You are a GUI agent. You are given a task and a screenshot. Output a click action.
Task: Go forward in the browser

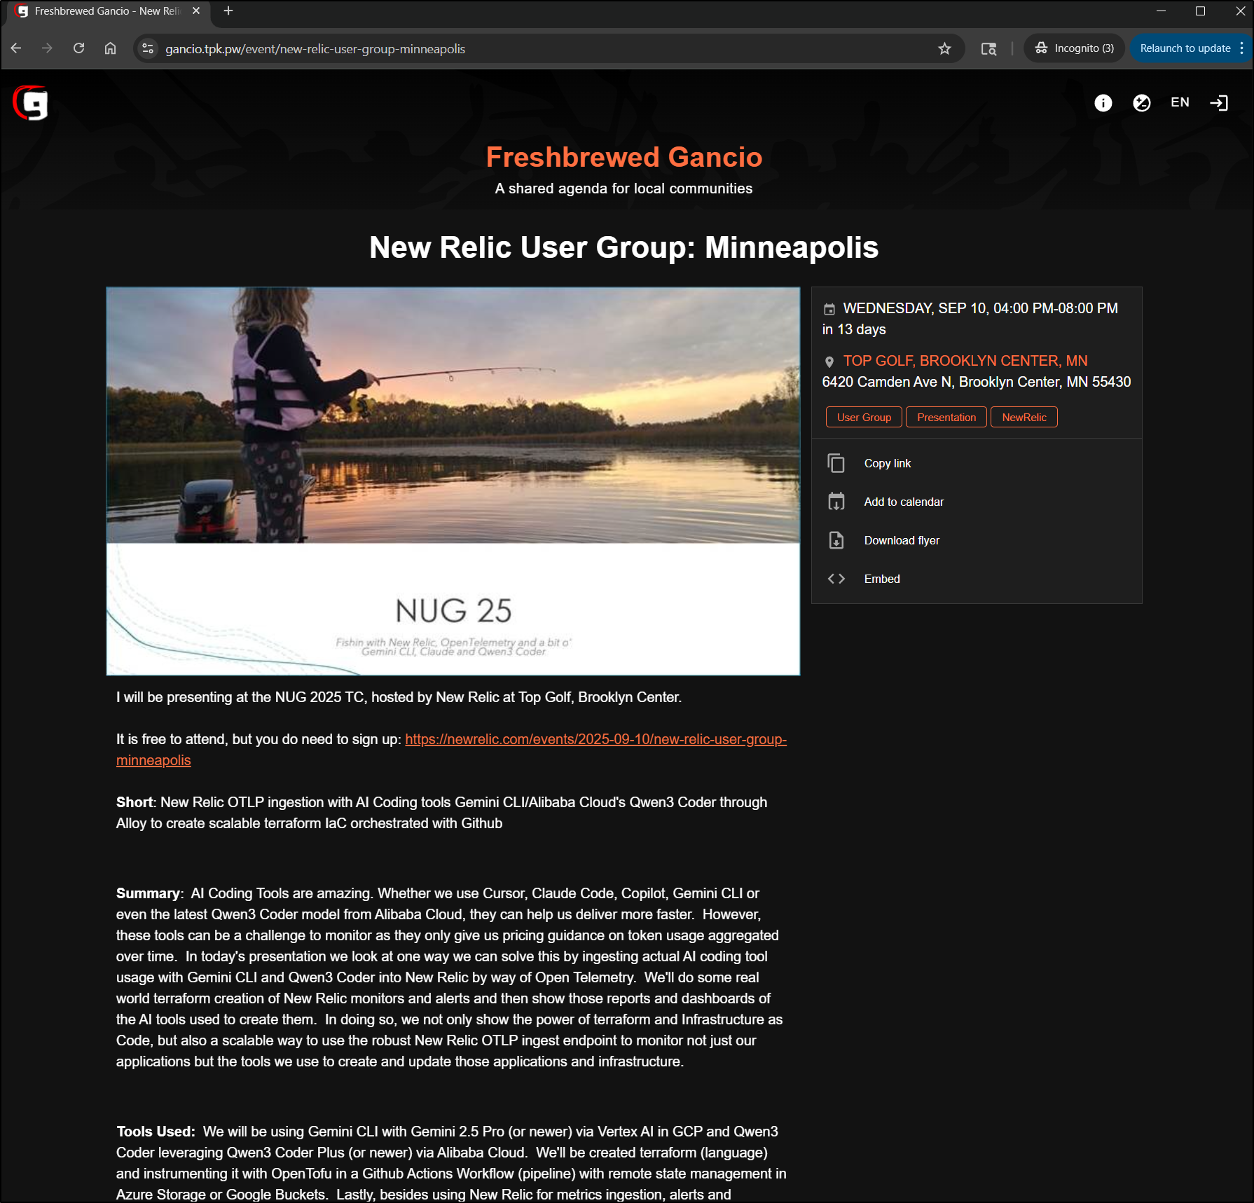(x=47, y=48)
